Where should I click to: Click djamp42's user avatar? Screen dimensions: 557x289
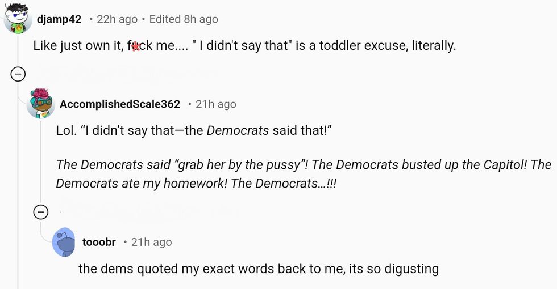coord(17,20)
